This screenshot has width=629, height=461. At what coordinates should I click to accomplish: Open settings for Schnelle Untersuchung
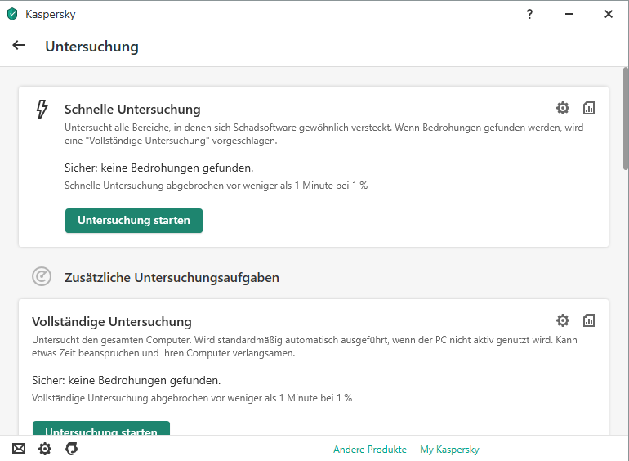562,108
